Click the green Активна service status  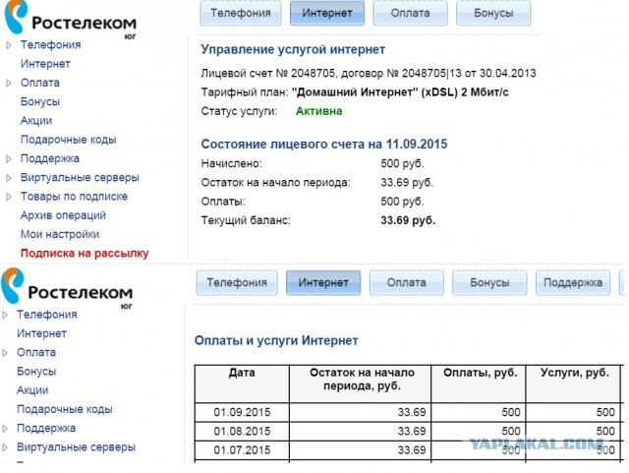pos(318,111)
